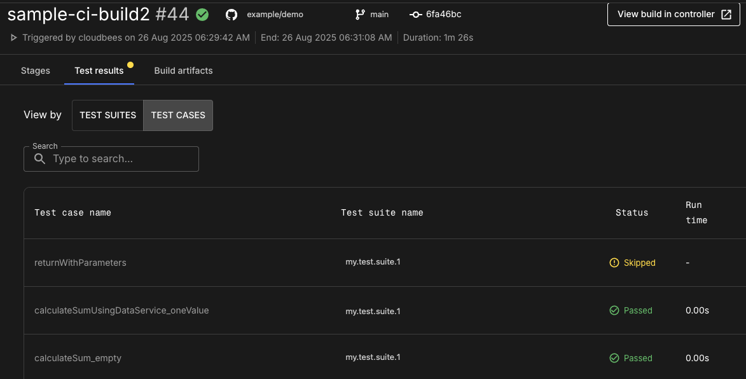Click the GitHub icon beside example/demo
Screen dimensions: 746x379
coord(230,14)
